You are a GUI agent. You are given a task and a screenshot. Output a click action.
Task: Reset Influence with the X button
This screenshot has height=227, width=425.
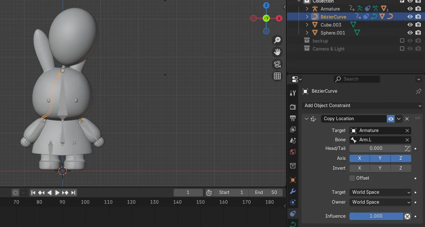pos(407,216)
